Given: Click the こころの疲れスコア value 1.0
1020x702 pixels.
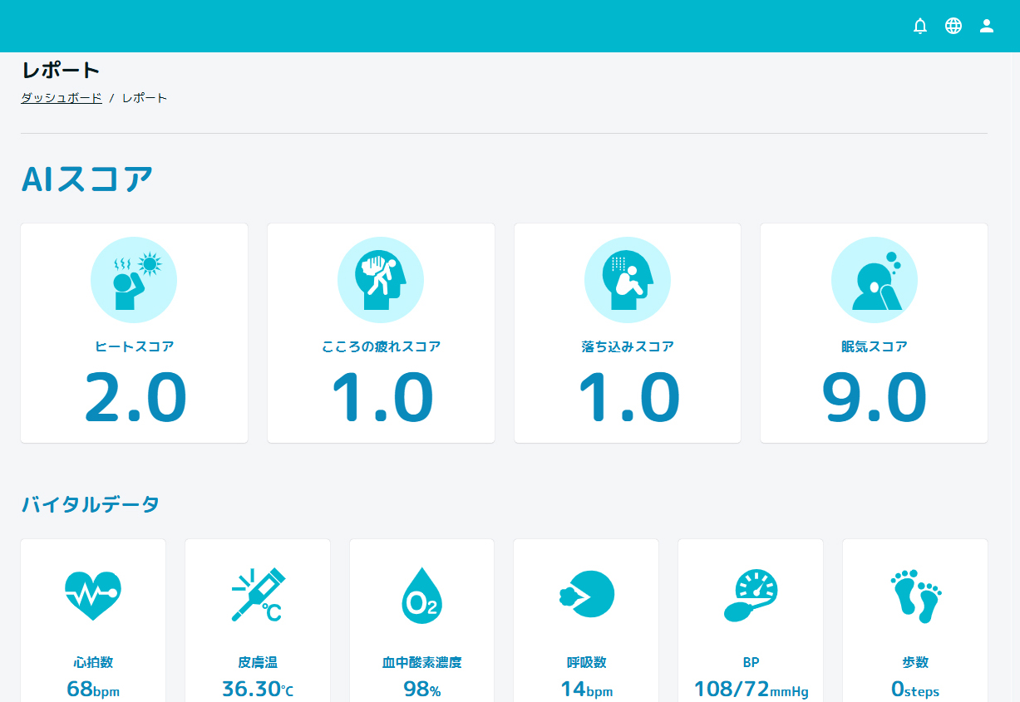Looking at the screenshot, I should [x=382, y=398].
